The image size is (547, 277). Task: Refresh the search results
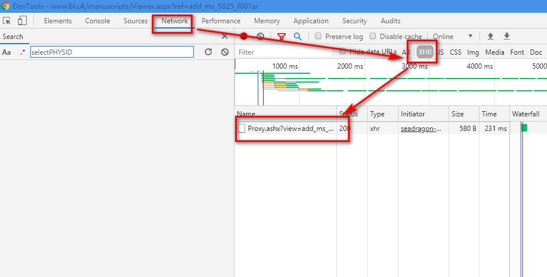(208, 52)
